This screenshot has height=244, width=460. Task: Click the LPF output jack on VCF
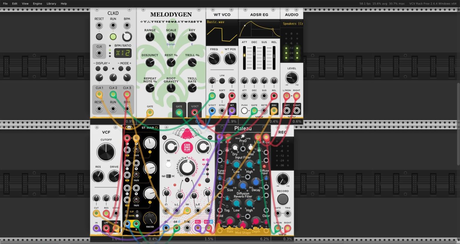pyautogui.click(x=106, y=228)
